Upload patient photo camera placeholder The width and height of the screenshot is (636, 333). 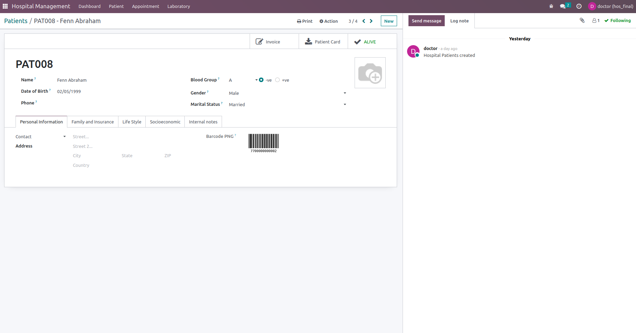pos(370,73)
